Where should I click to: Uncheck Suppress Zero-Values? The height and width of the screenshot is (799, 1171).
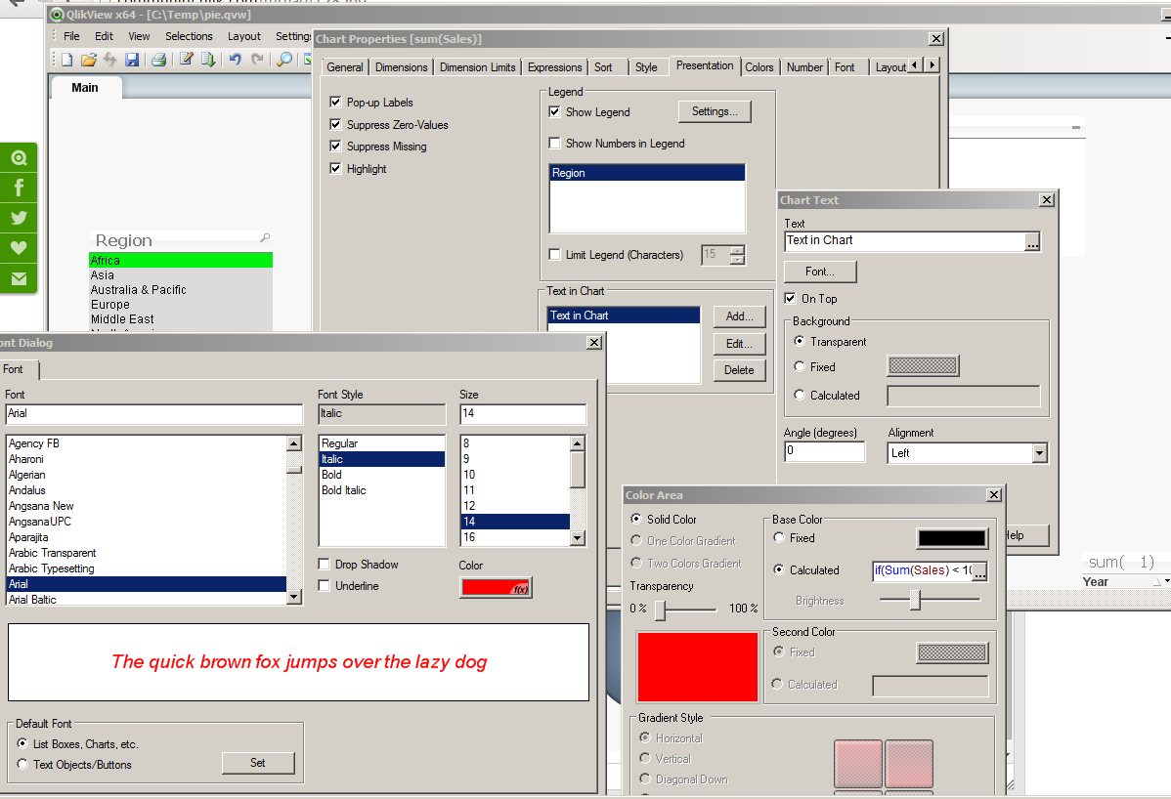coord(335,125)
